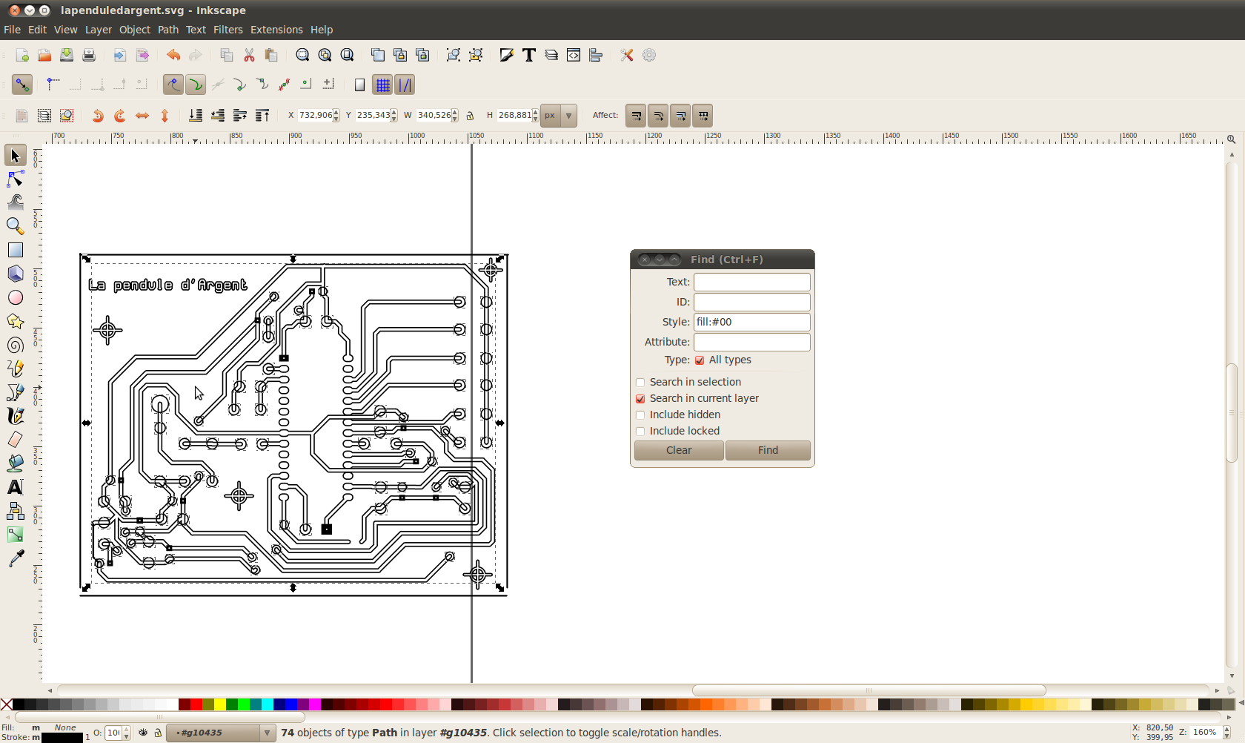1245x743 pixels.
Task: Choose the Calligraphy pen tool
Action: (x=15, y=416)
